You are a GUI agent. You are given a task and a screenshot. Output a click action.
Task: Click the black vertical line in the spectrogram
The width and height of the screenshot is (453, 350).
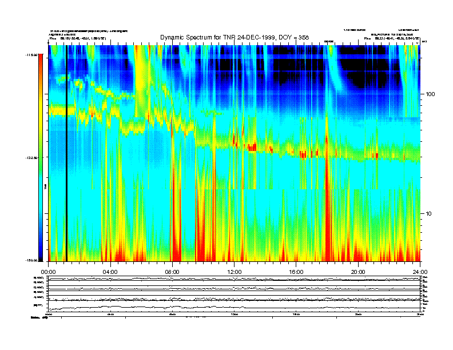pos(66,153)
